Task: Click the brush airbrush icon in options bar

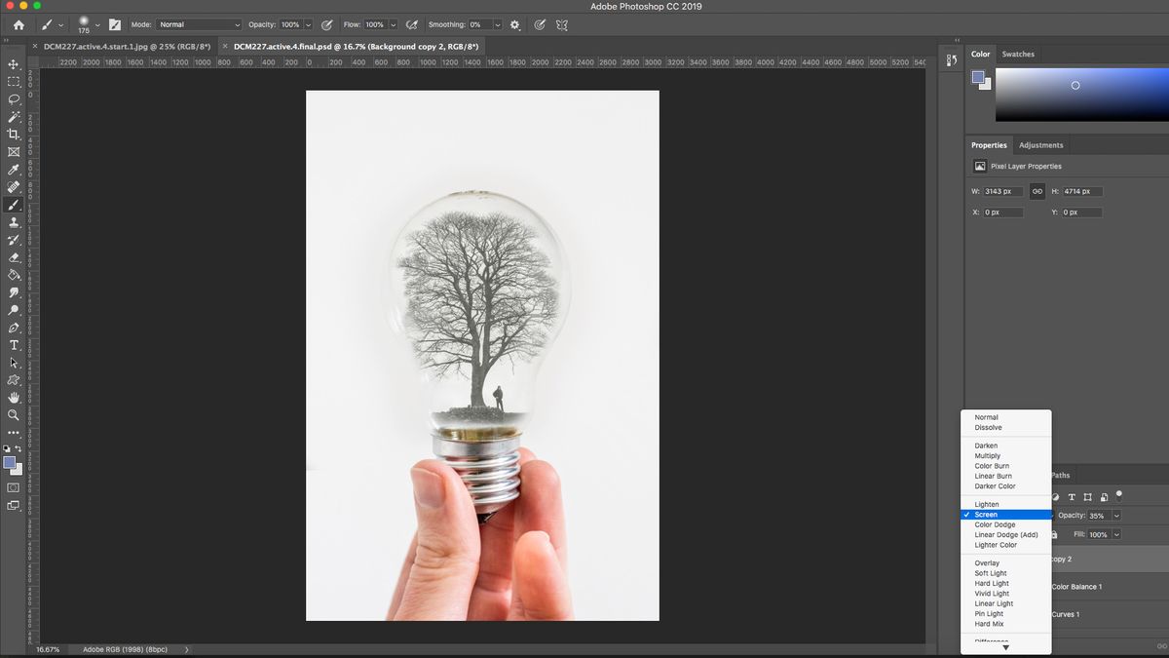Action: 411,25
